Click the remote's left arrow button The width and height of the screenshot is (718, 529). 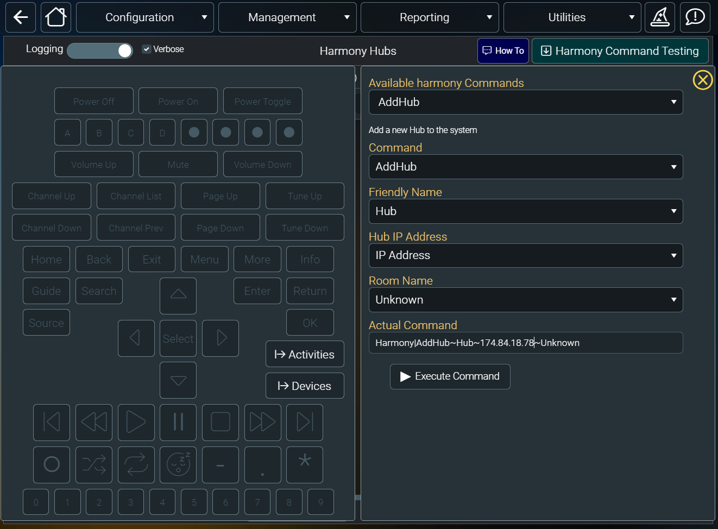pyautogui.click(x=136, y=338)
